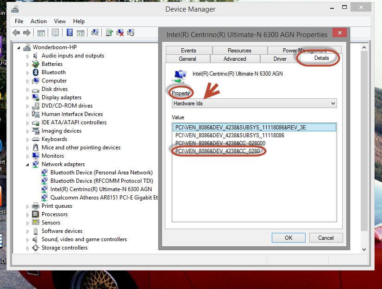Click the Update driver software icon

pos(109,32)
